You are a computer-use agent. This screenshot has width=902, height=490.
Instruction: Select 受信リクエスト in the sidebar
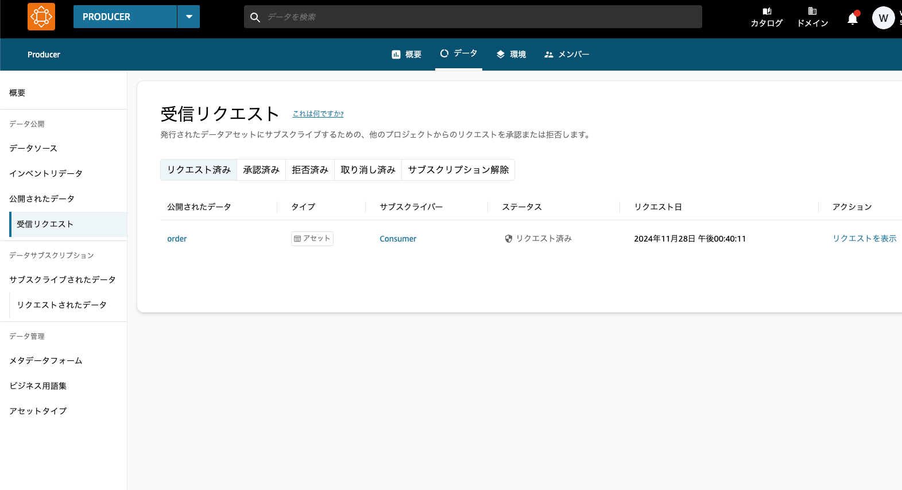68,224
